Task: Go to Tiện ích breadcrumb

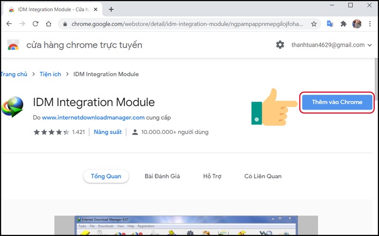Action: pyautogui.click(x=50, y=74)
